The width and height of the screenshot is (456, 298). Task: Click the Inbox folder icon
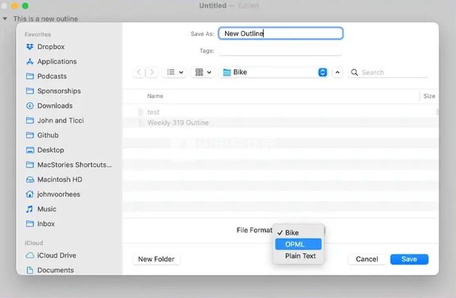(30, 224)
